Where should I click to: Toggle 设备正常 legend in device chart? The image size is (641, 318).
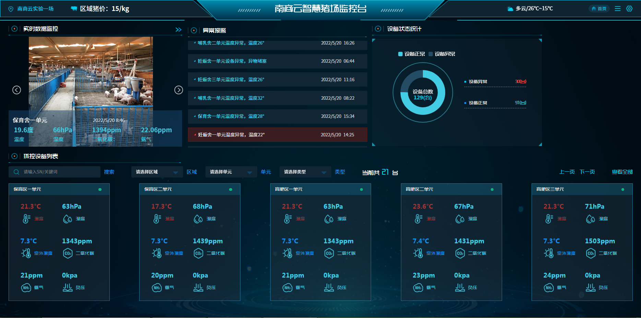click(x=412, y=54)
